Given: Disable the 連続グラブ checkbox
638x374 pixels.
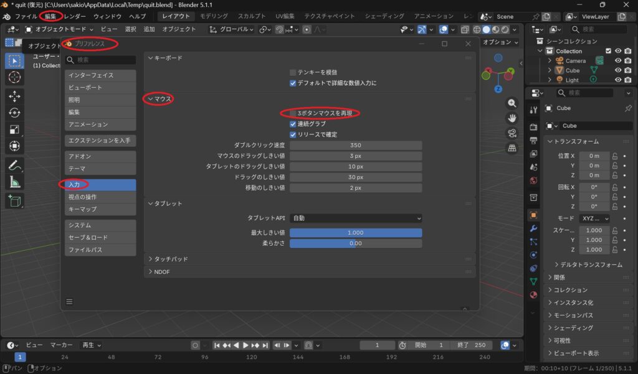Looking at the screenshot, I should click(293, 124).
